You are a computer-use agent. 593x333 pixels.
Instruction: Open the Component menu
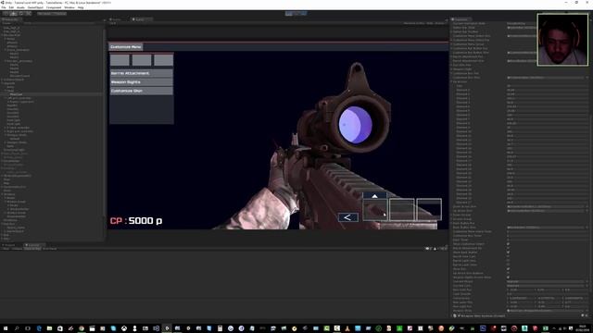point(54,7)
